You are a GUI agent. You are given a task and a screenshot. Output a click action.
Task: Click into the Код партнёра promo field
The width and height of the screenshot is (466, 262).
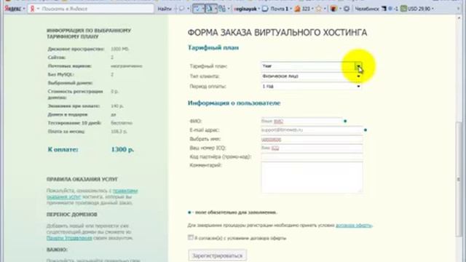pyautogui.click(x=312, y=157)
